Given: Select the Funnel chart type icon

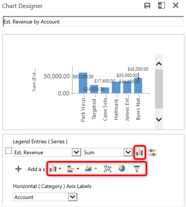Looking at the screenshot, I should [x=137, y=169].
